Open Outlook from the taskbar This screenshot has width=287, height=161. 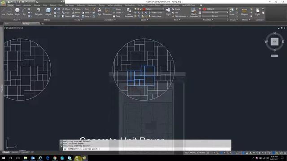[33, 158]
